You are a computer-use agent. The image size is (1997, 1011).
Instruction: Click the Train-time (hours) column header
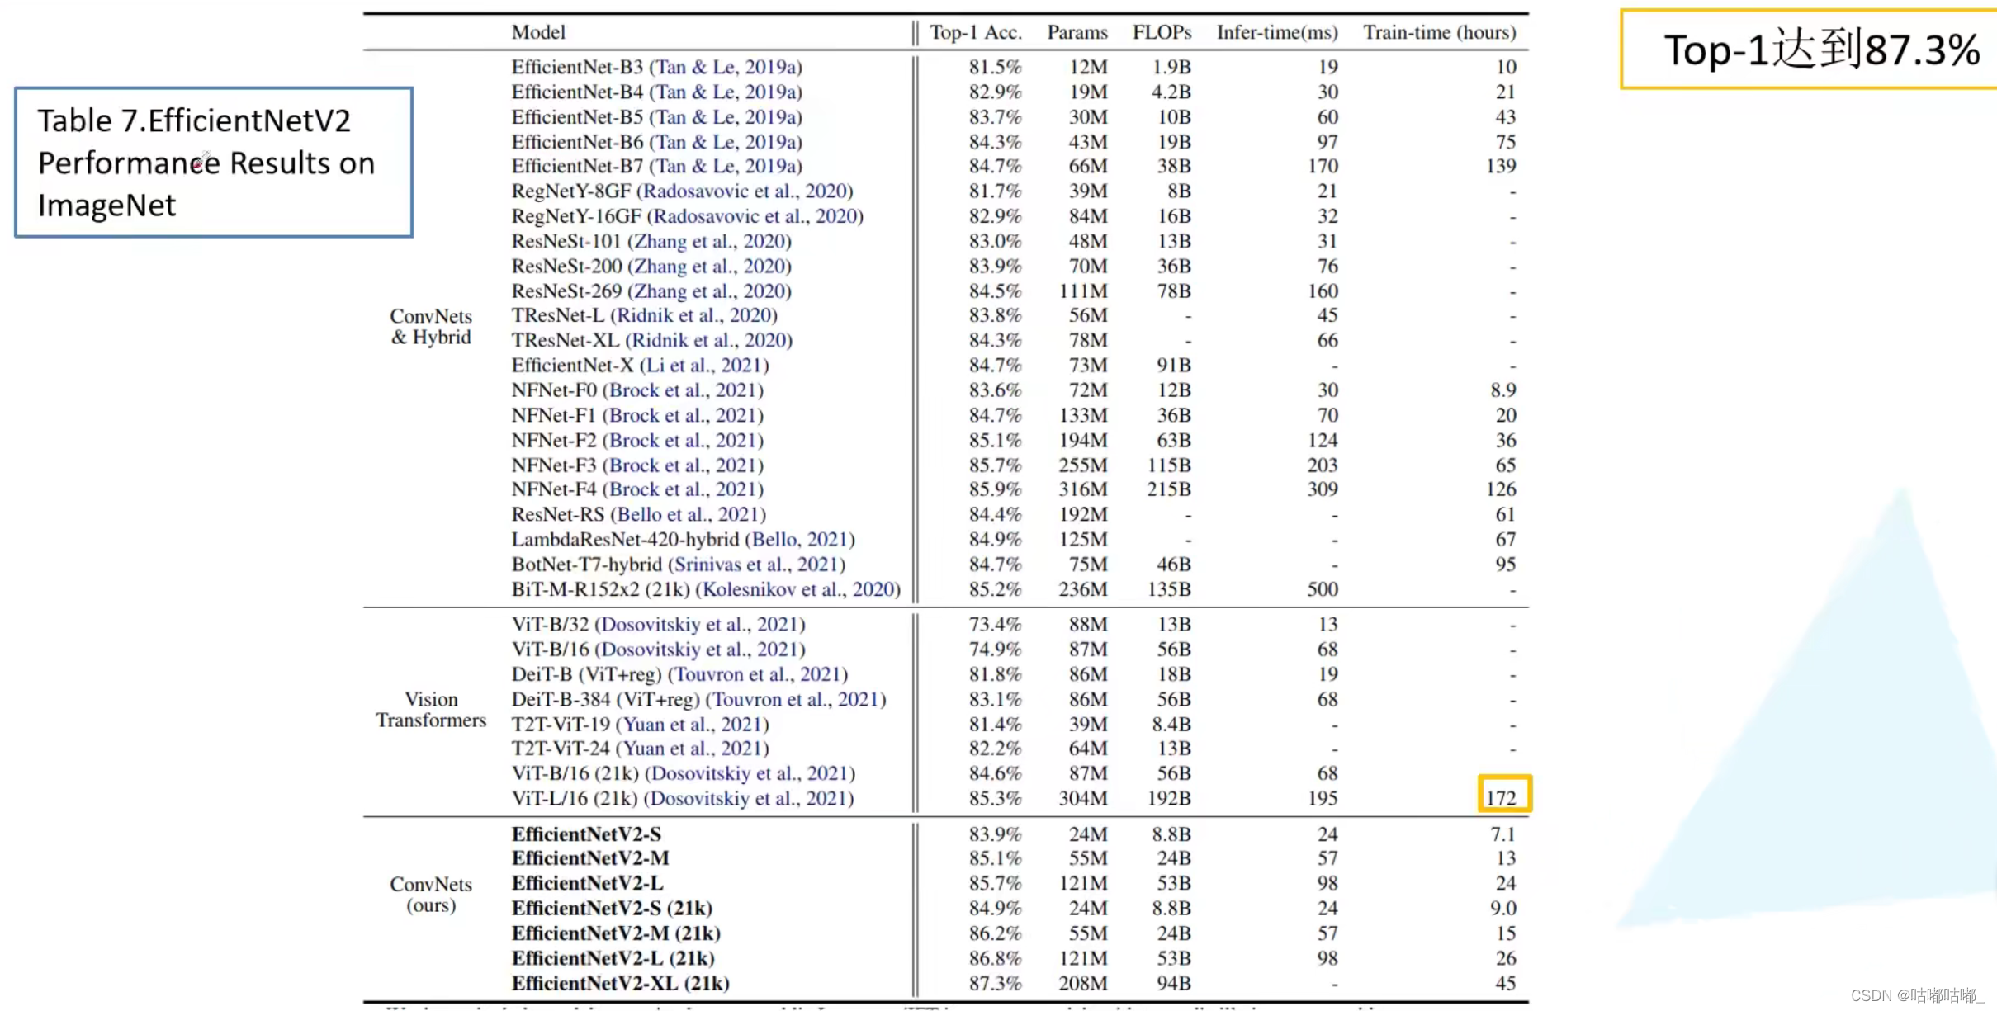coord(1439,33)
